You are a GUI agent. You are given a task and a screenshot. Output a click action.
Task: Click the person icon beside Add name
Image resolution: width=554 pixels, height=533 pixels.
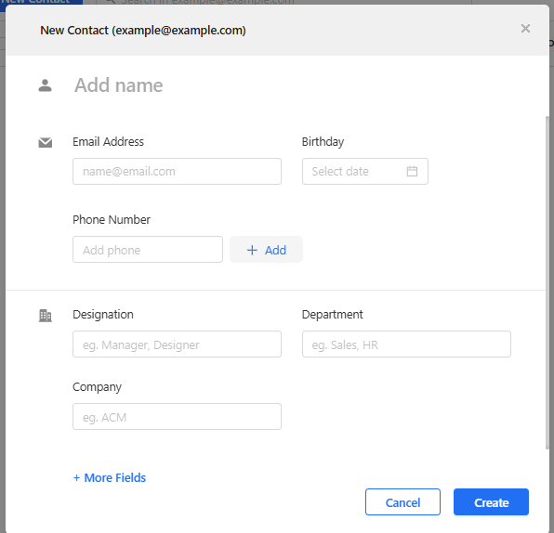click(x=45, y=85)
